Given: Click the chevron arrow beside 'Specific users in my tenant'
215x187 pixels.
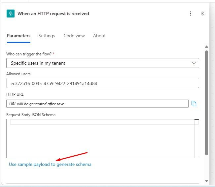Looking at the screenshot, I should click(x=194, y=63).
